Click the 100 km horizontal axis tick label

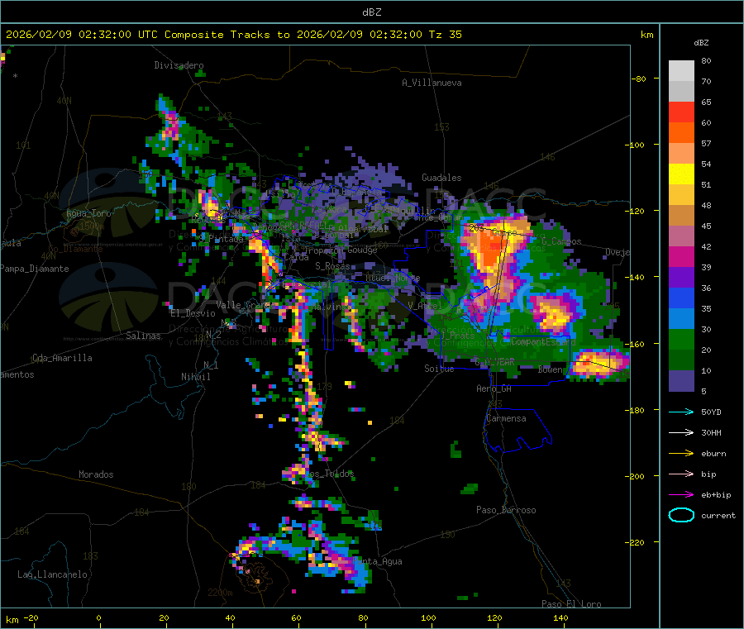(x=428, y=617)
